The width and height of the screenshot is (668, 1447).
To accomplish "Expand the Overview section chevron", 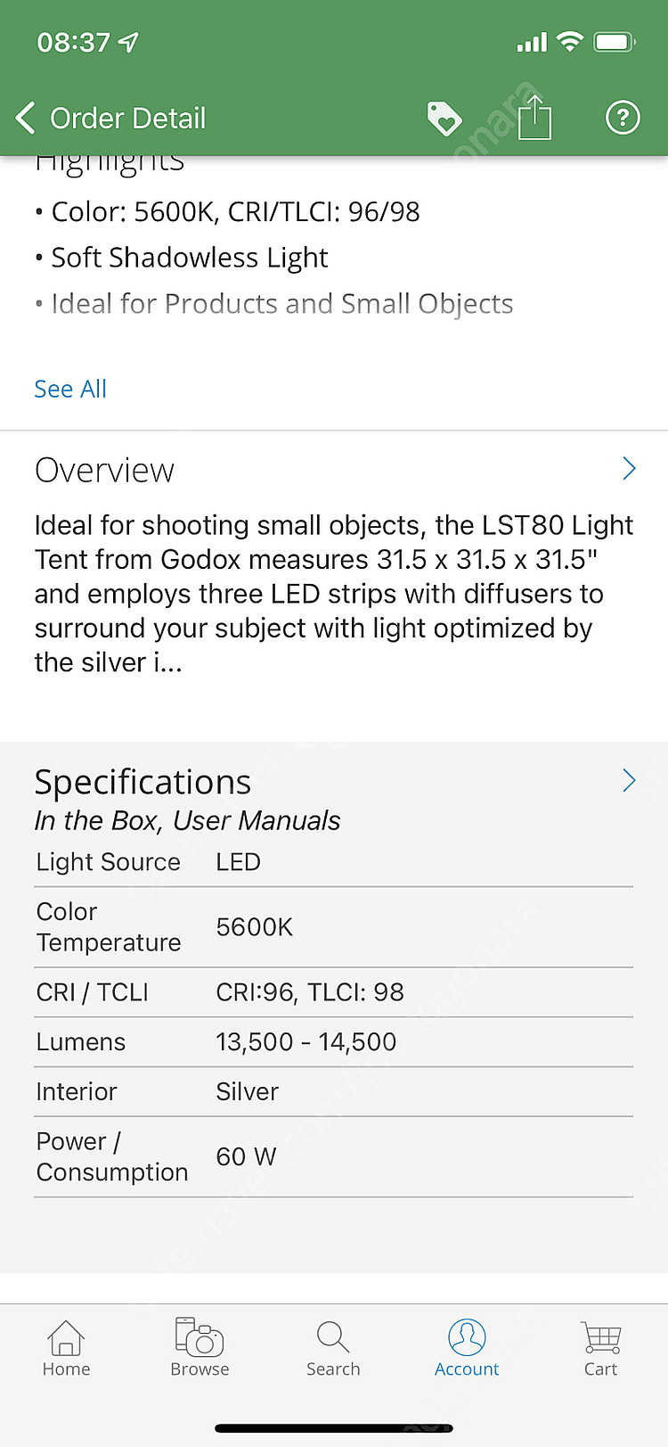I will (x=629, y=469).
